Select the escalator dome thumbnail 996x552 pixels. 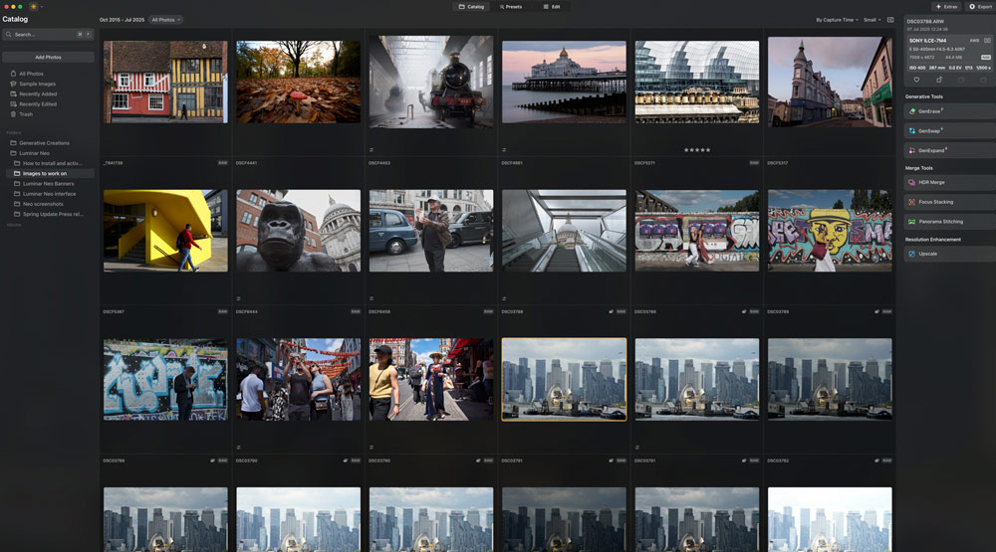coord(564,231)
